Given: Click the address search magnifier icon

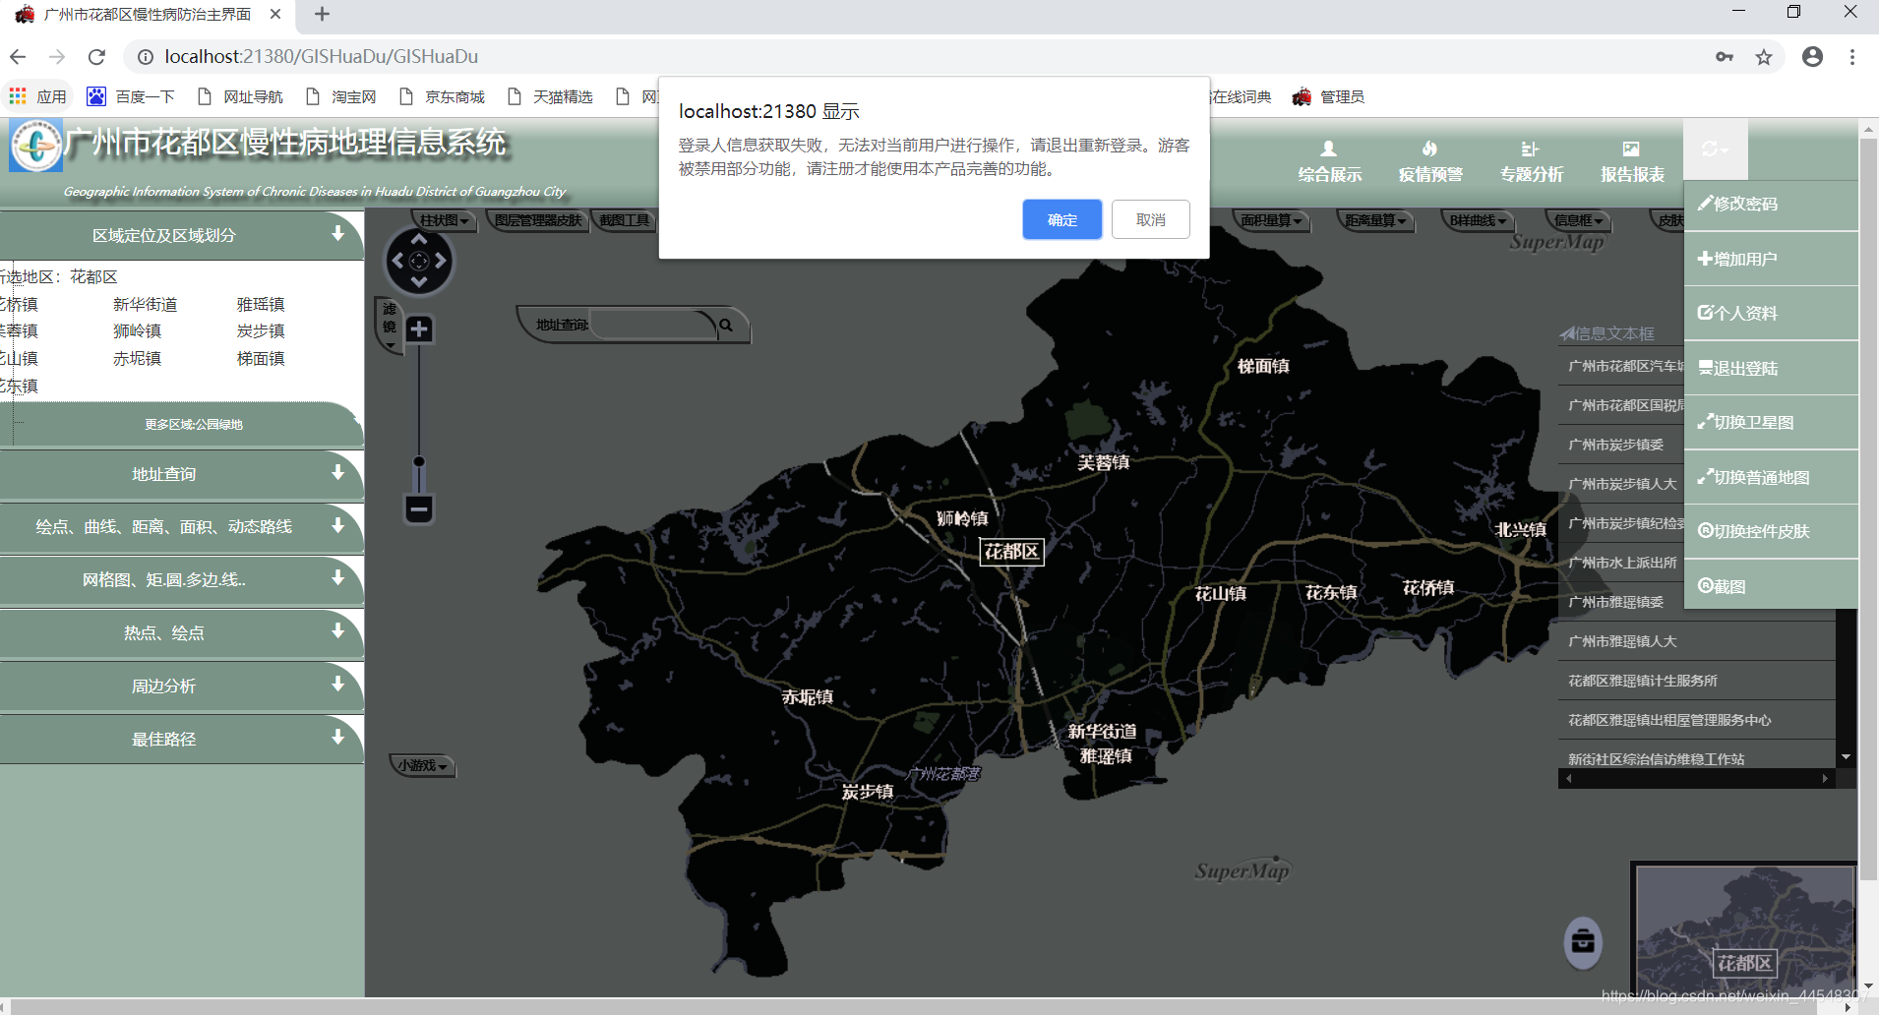Looking at the screenshot, I should pyautogui.click(x=726, y=325).
